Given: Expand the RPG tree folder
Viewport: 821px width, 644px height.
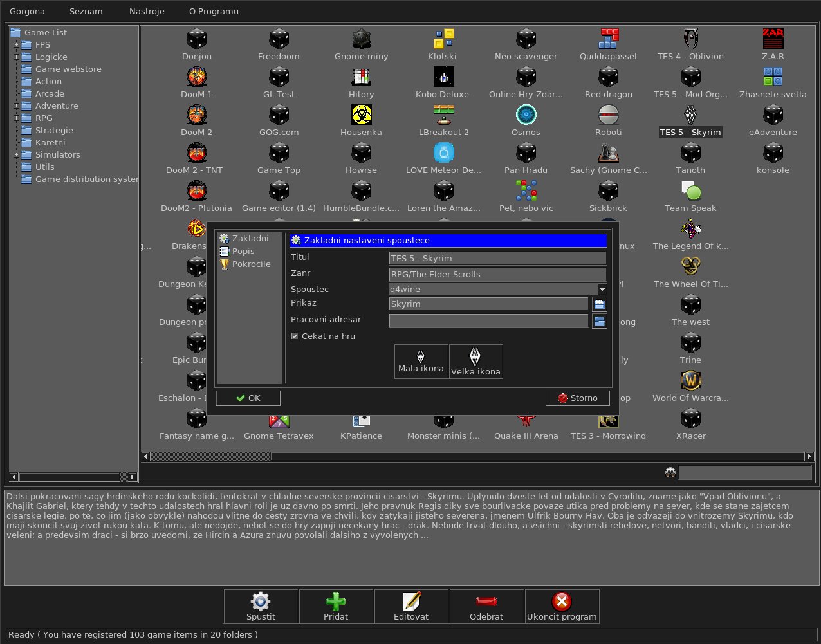Looking at the screenshot, I should coord(17,118).
